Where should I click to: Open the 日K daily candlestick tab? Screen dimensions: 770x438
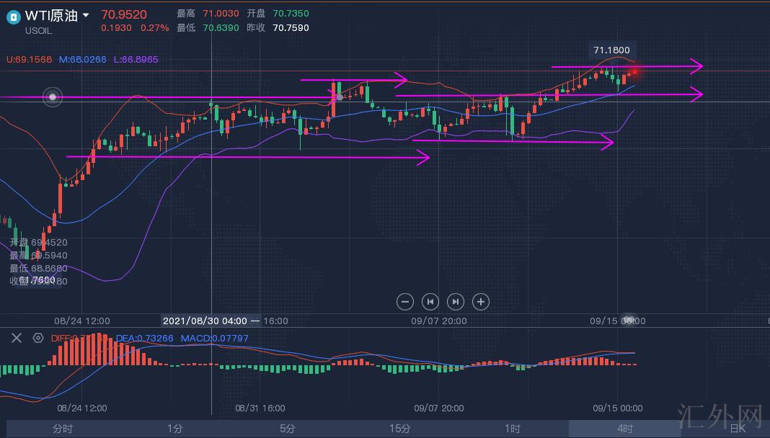738,429
